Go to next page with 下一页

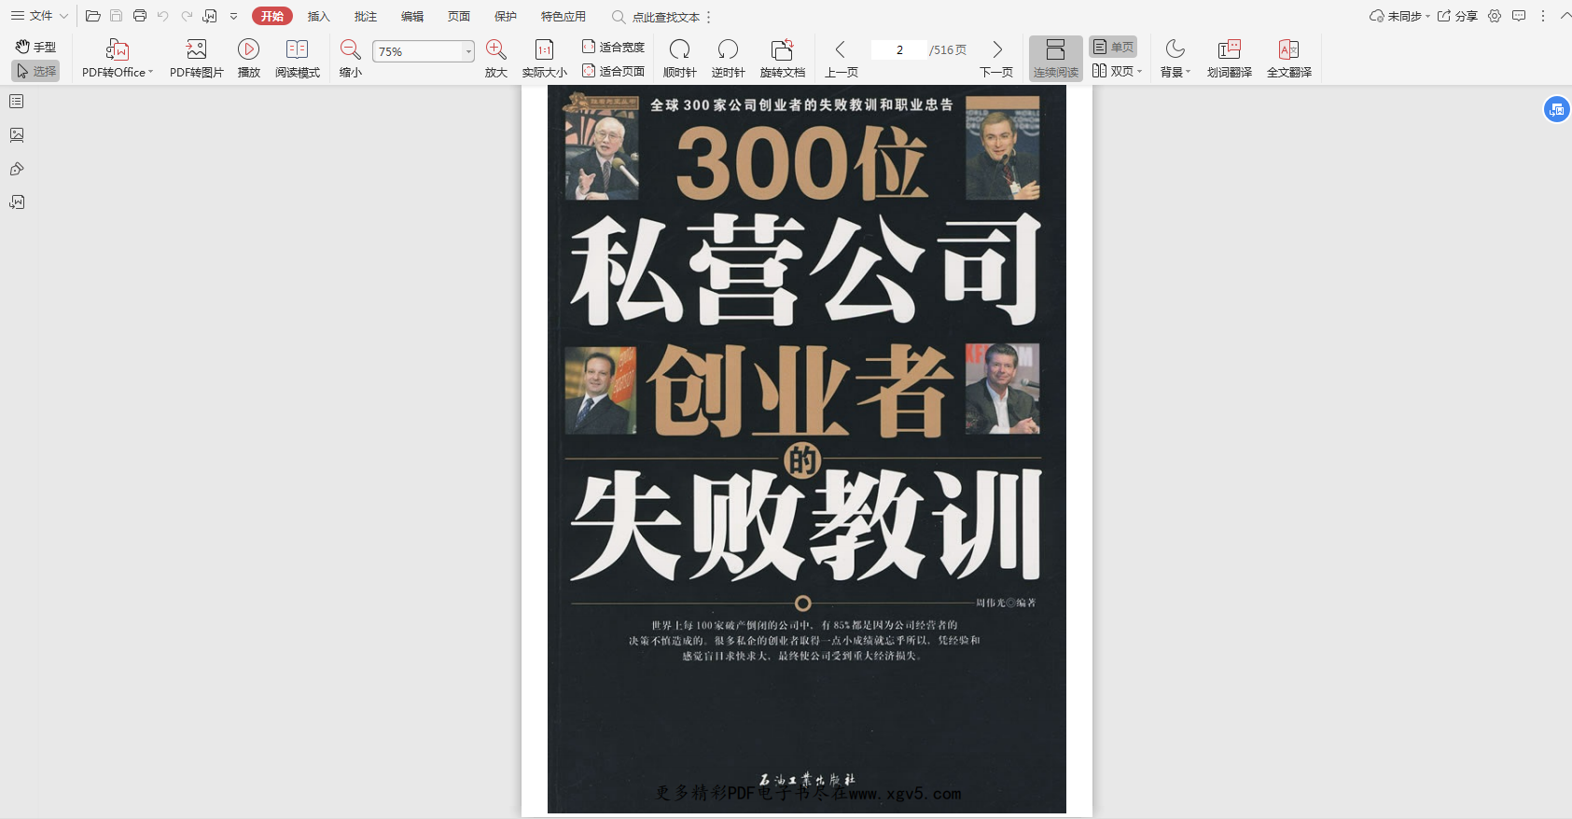pyautogui.click(x=996, y=58)
